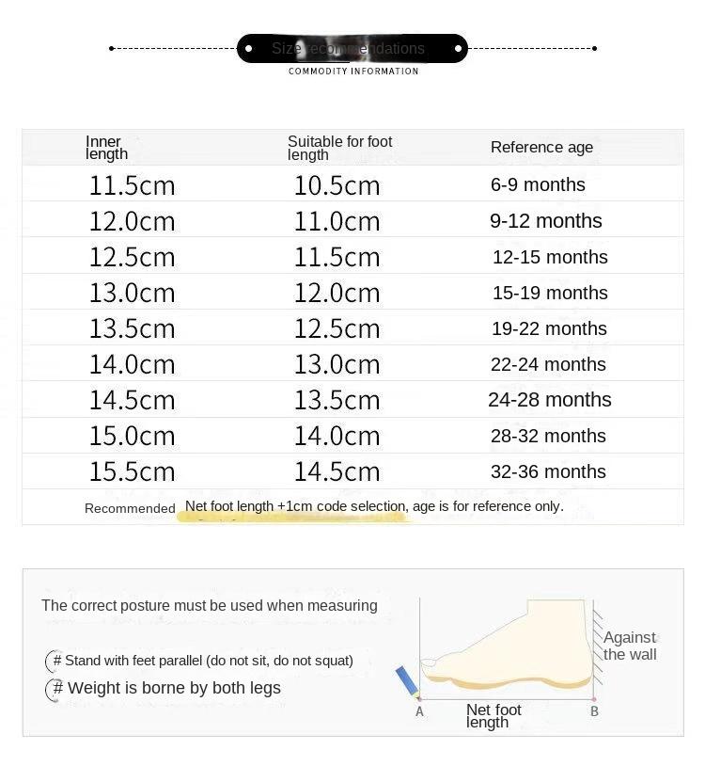Select the 11.5cm inner length row
The image size is (705, 766).
352,185
